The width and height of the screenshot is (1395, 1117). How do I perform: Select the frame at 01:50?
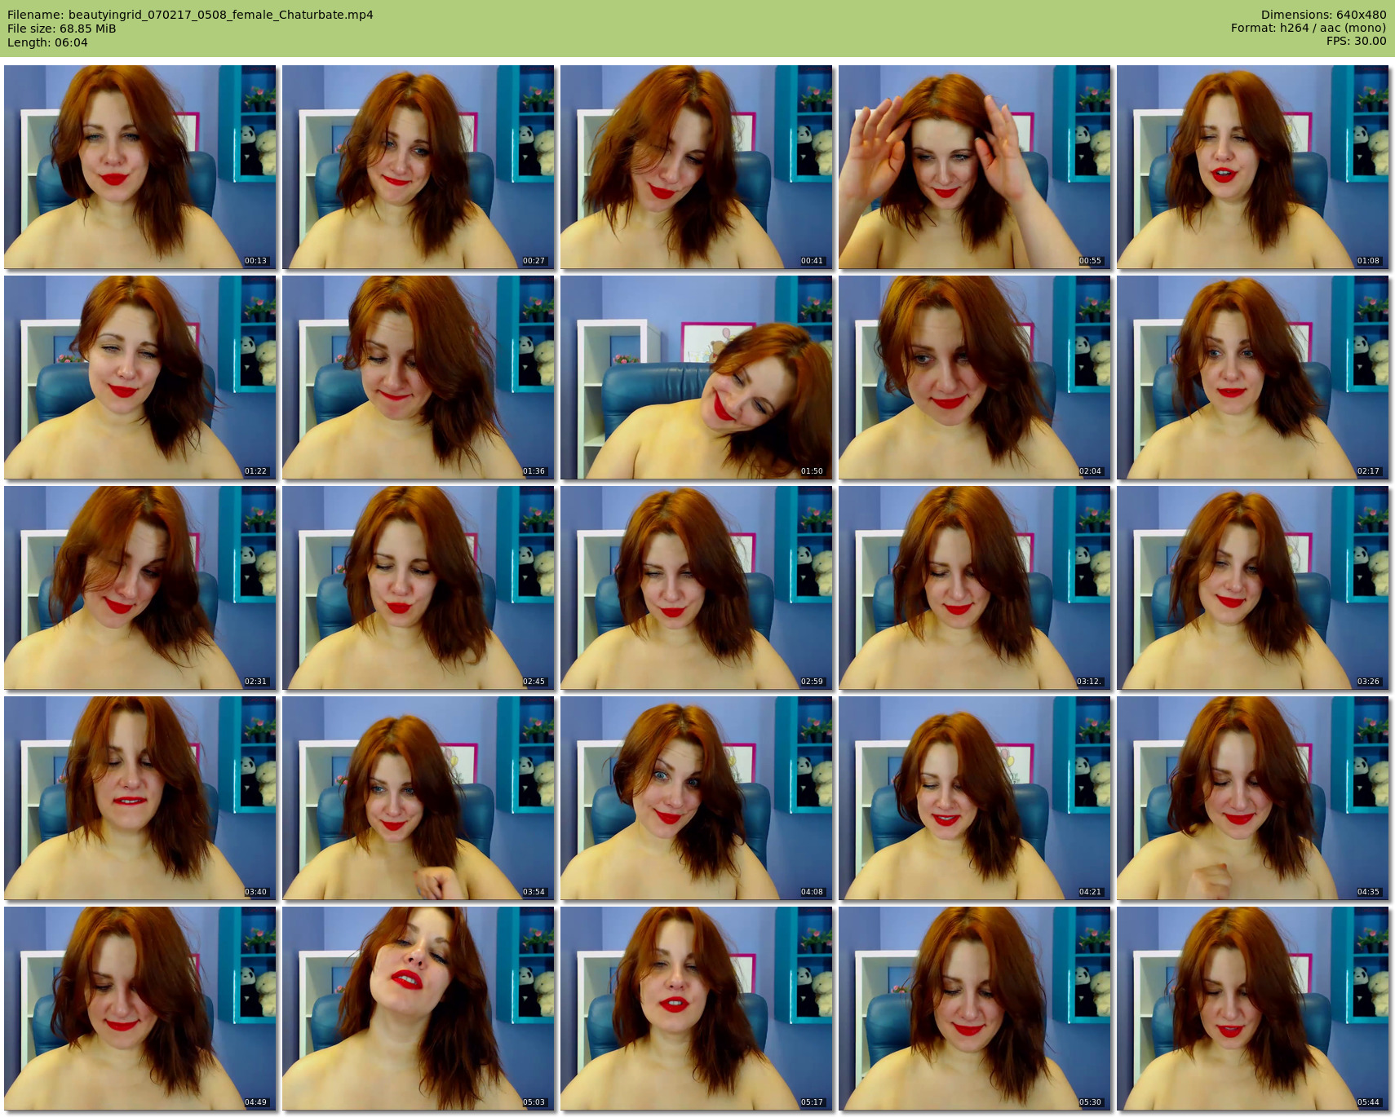click(x=697, y=377)
